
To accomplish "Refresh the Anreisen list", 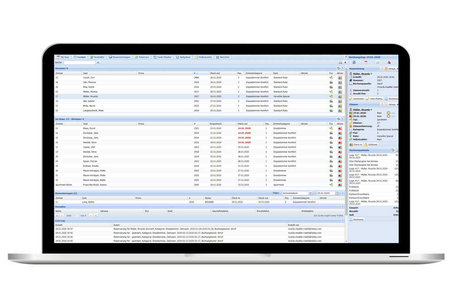I will click(x=338, y=68).
